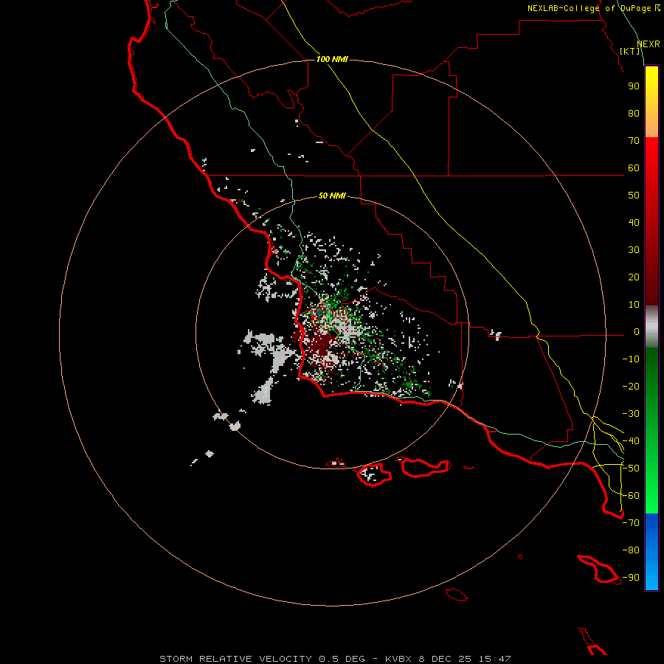This screenshot has width=664, height=664.
Task: Click the -50 value on the velocity scale
Action: click(631, 468)
